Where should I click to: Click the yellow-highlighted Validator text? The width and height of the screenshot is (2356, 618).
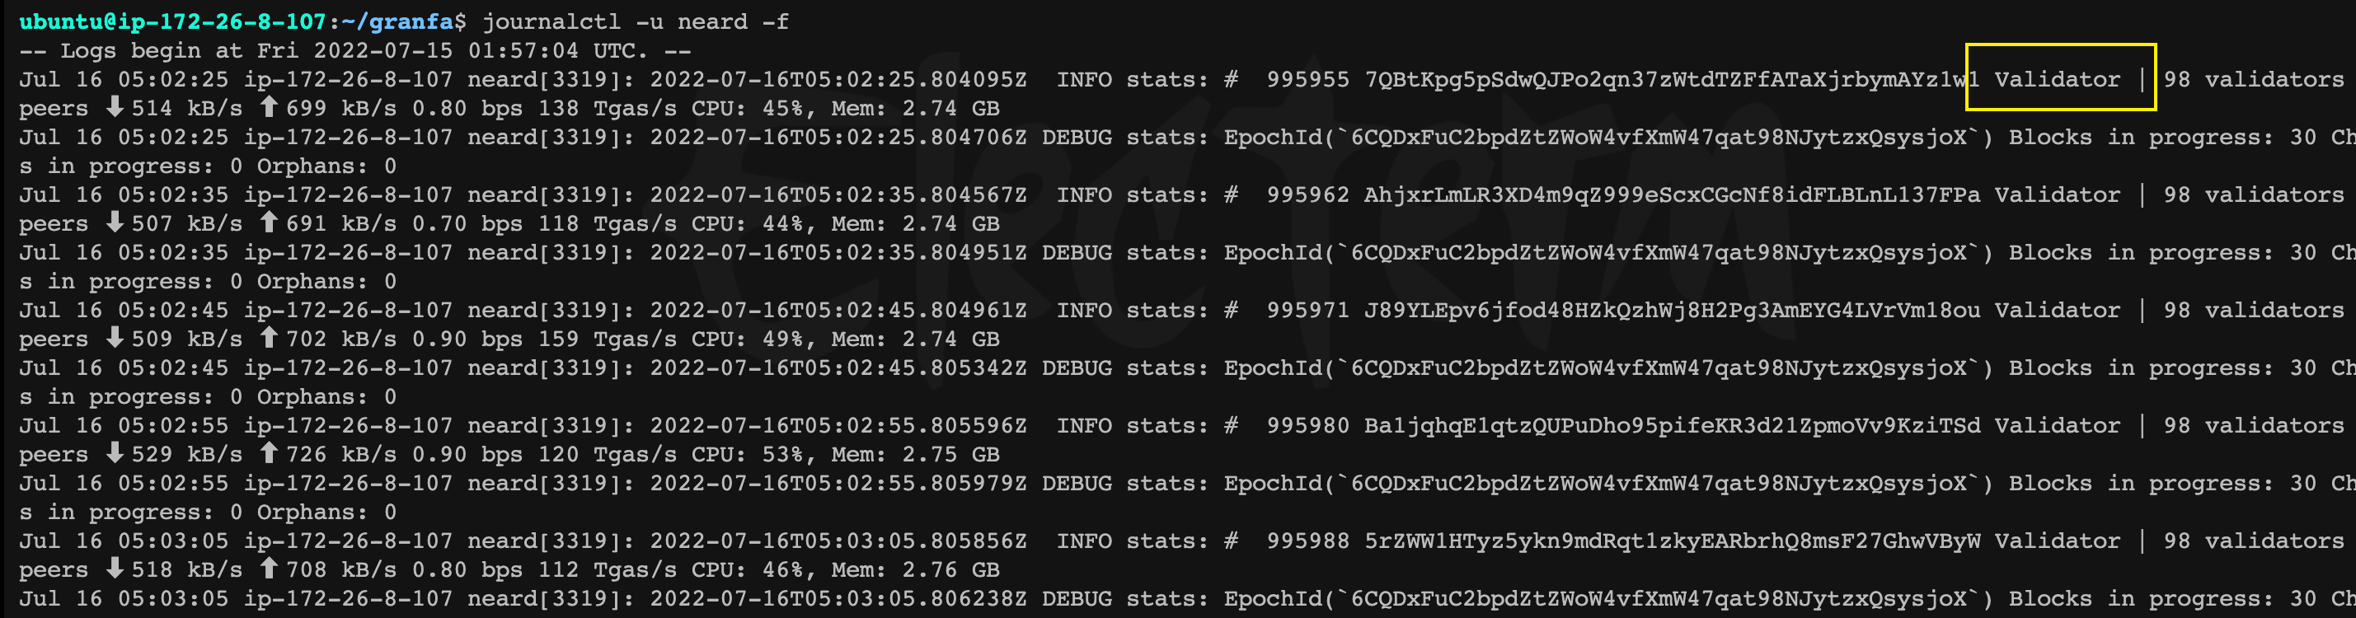(x=2057, y=80)
